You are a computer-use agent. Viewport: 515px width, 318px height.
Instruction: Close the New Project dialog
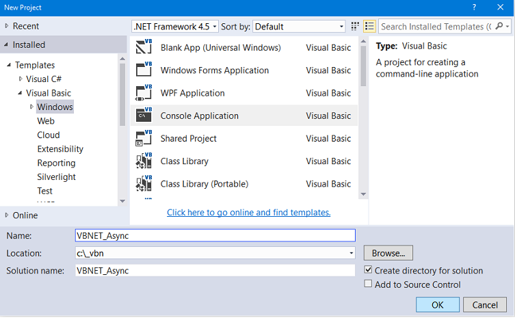click(x=500, y=8)
